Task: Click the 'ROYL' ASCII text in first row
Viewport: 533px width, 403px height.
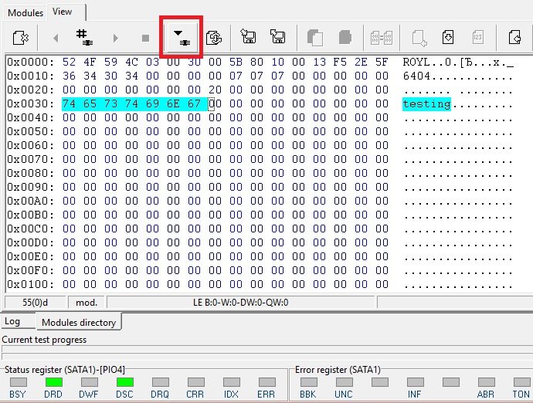Action: [x=416, y=63]
